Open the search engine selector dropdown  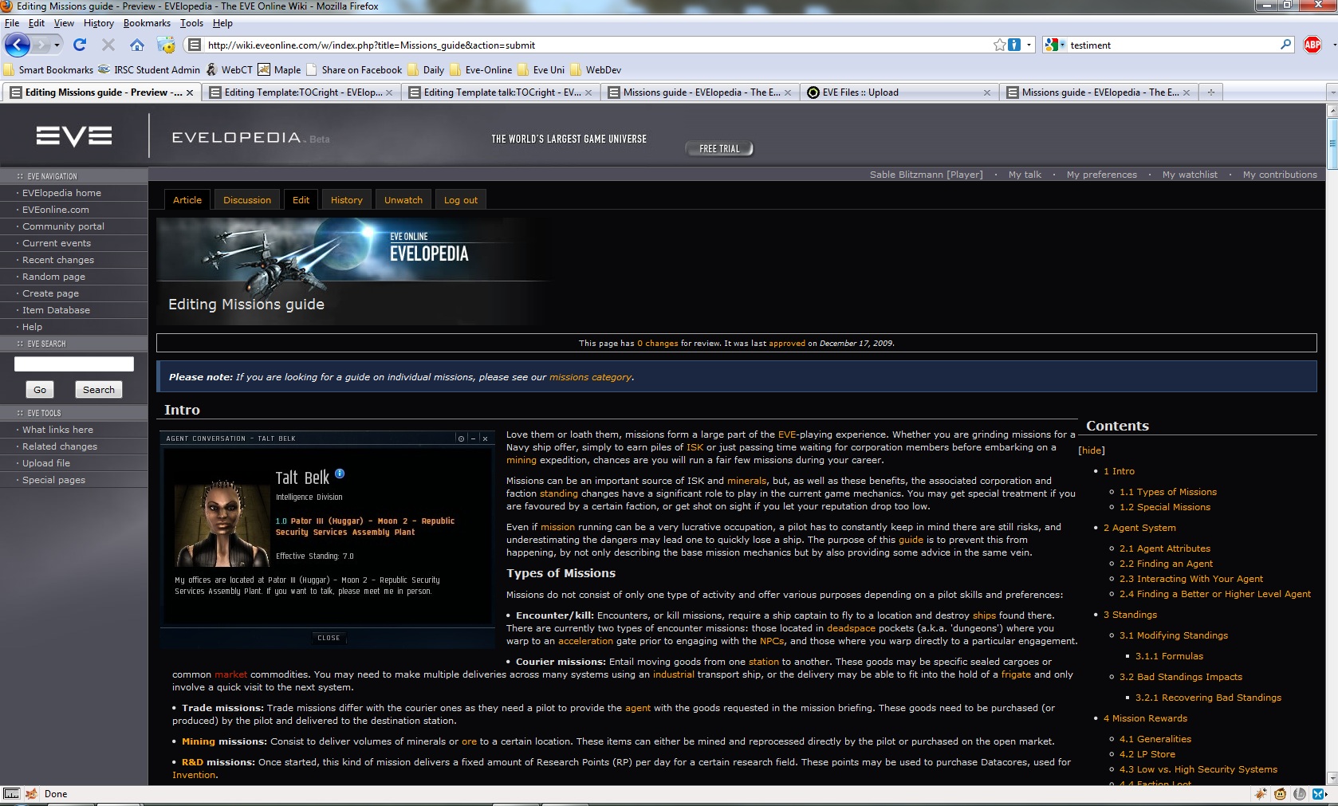[1063, 45]
